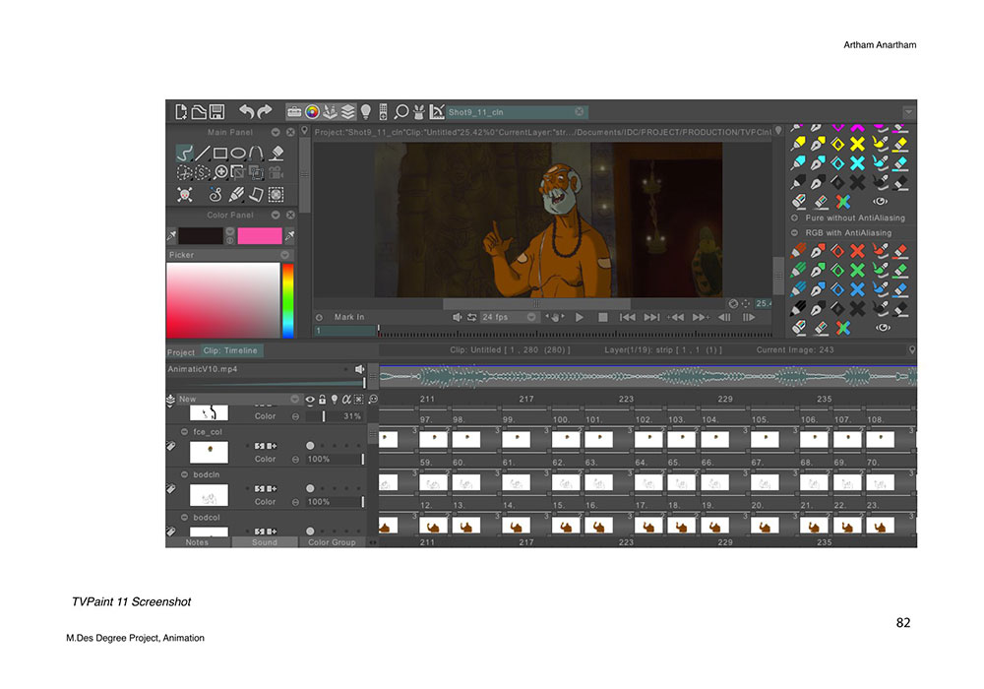Viewport: 984px width, 689px height.
Task: Pick the pink foreground color swatch
Action: [260, 235]
